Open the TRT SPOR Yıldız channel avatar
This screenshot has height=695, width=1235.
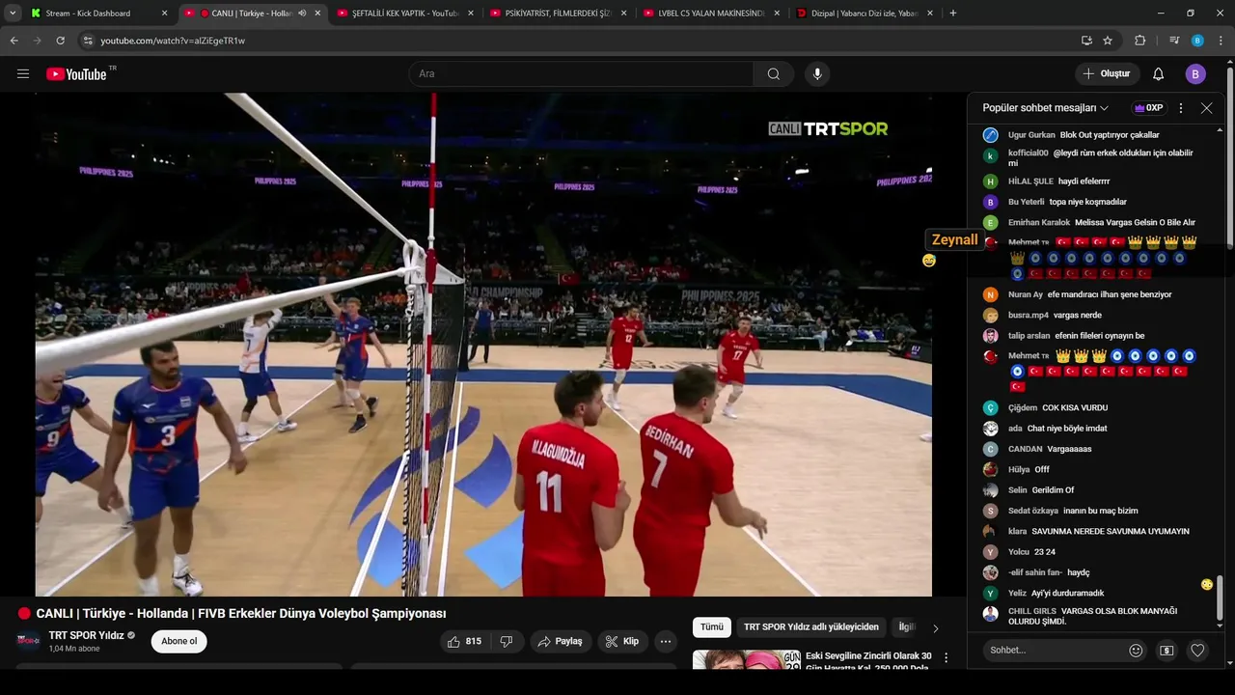(29, 641)
